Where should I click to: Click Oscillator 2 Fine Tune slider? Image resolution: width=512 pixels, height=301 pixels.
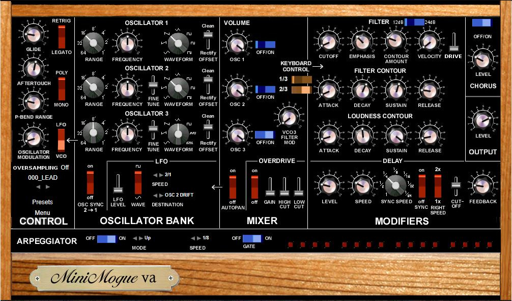[x=153, y=85]
